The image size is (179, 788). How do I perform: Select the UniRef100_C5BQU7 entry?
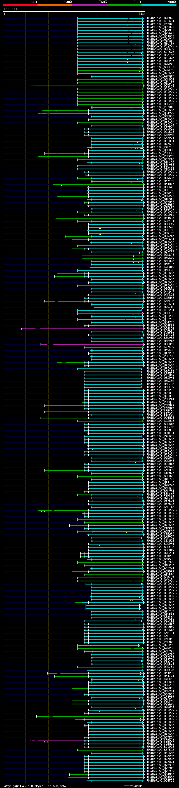(x=161, y=402)
